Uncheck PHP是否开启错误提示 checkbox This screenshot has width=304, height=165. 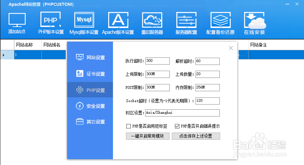(x=177, y=126)
